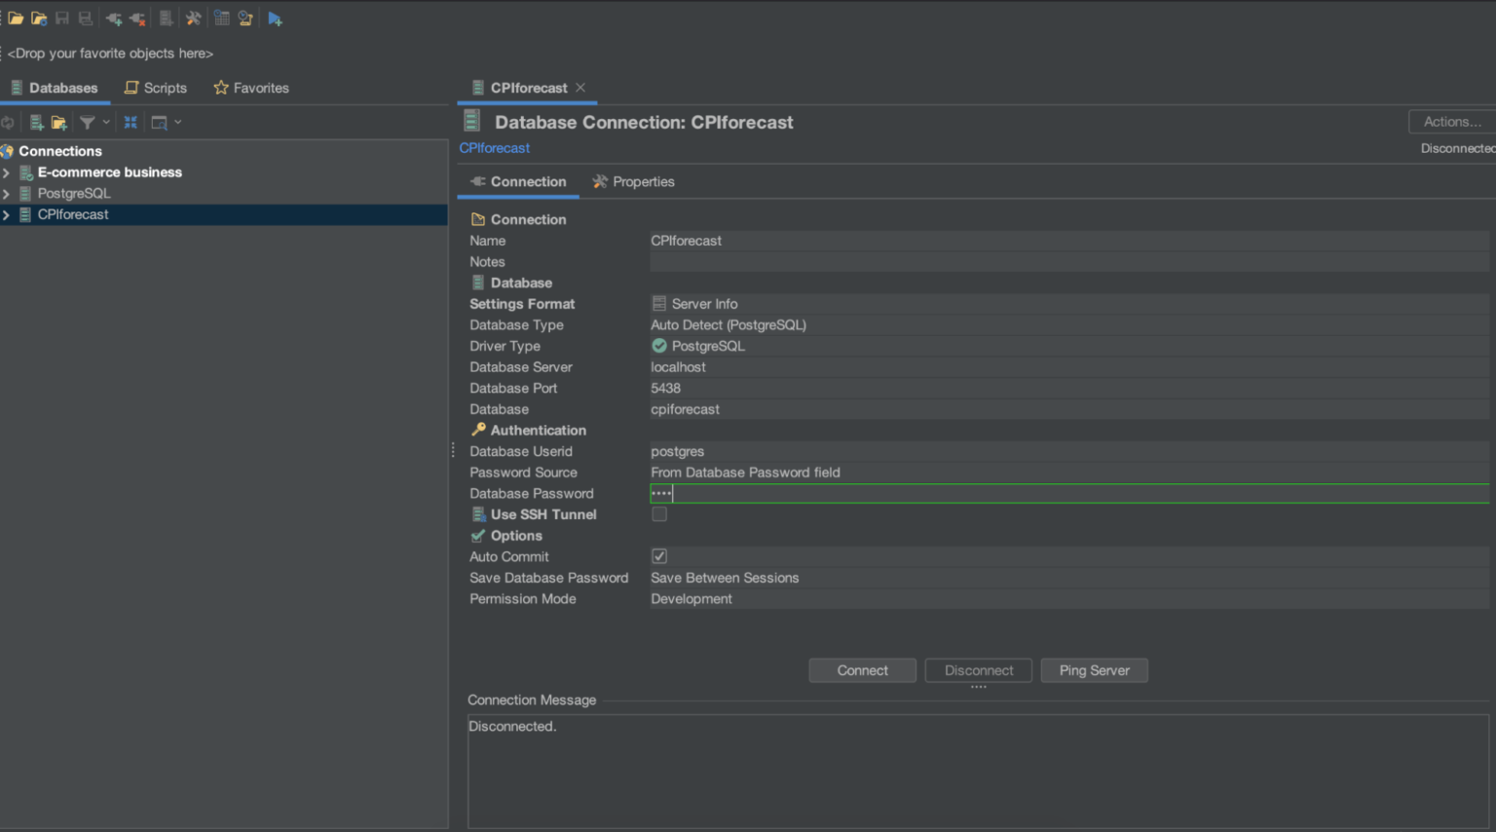1496x832 pixels.
Task: Select the Connect toolbar icon
Action: (x=114, y=18)
